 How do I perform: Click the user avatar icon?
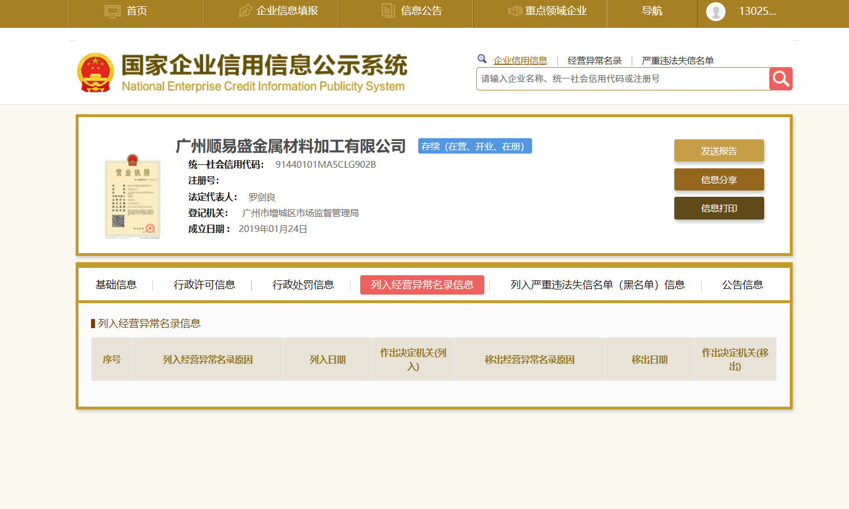(x=715, y=11)
